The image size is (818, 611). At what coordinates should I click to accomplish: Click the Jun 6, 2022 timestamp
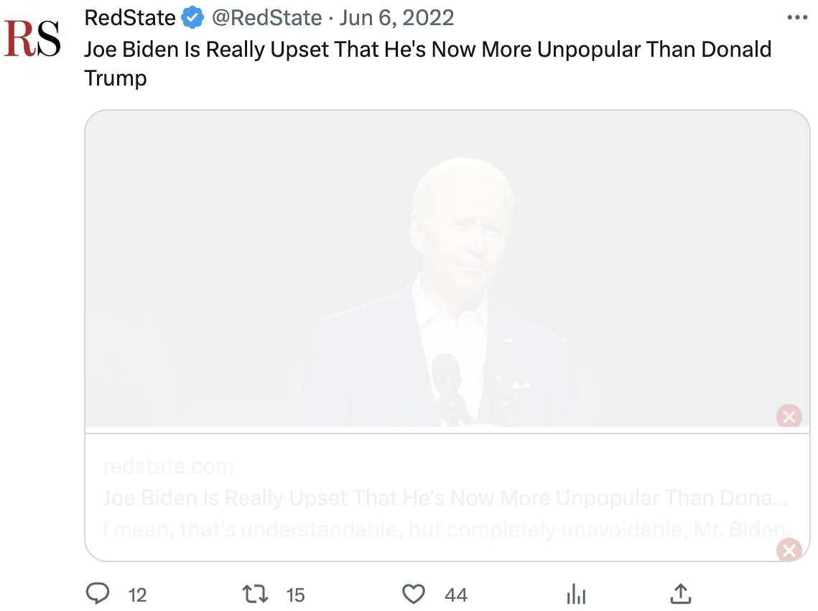click(x=396, y=18)
